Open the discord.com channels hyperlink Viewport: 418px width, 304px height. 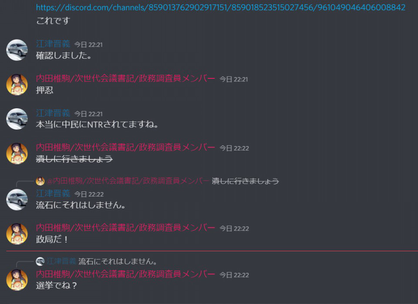tap(220, 7)
